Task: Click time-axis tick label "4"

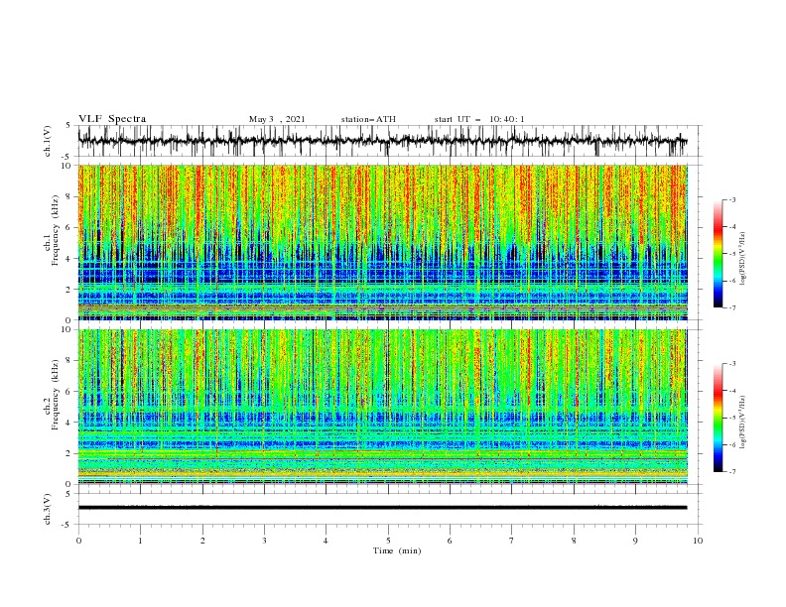Action: (326, 541)
